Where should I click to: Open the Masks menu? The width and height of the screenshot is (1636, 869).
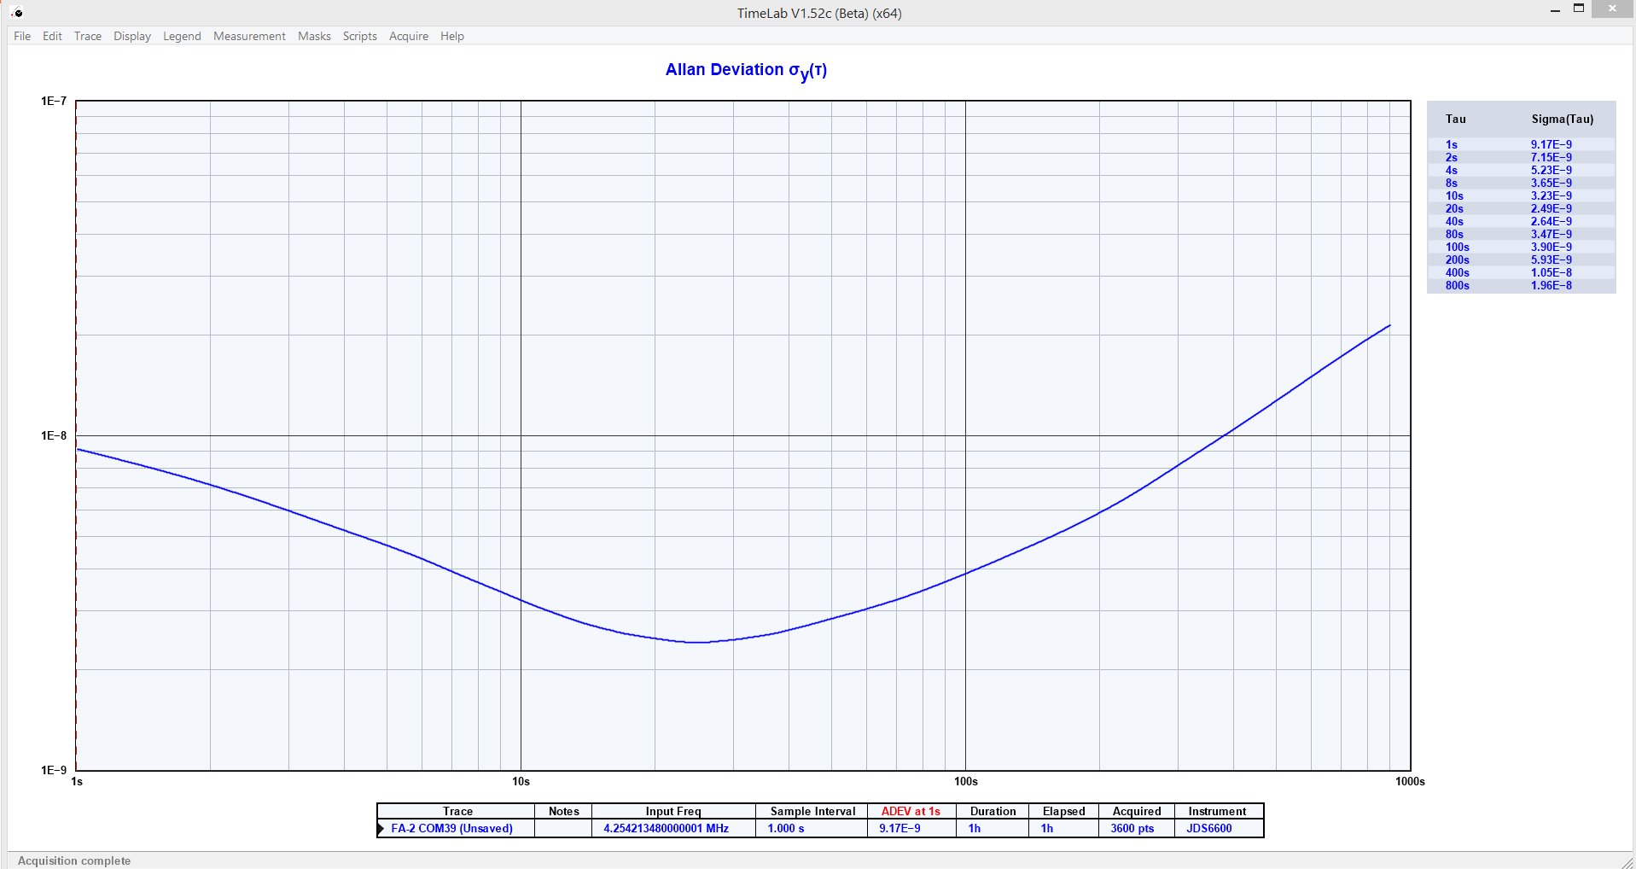coord(314,36)
